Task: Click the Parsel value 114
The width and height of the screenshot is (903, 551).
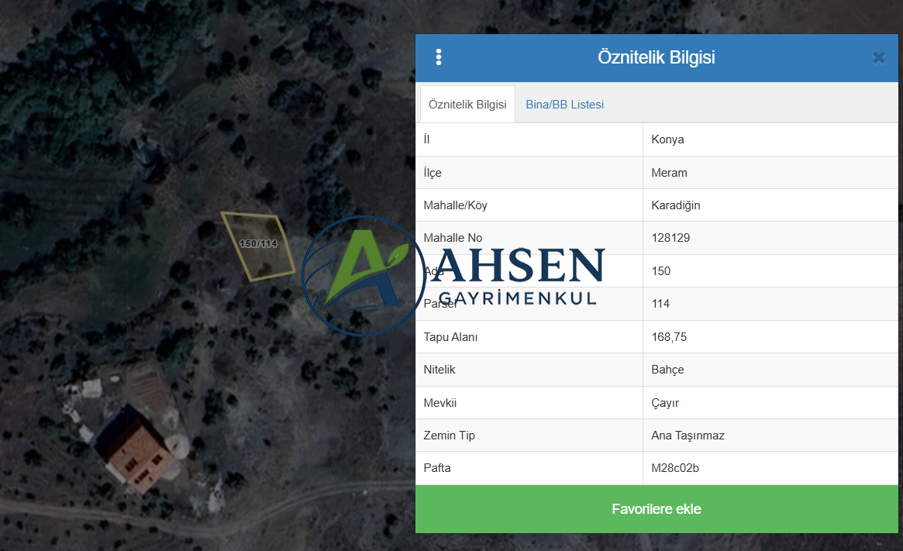Action: click(x=660, y=304)
